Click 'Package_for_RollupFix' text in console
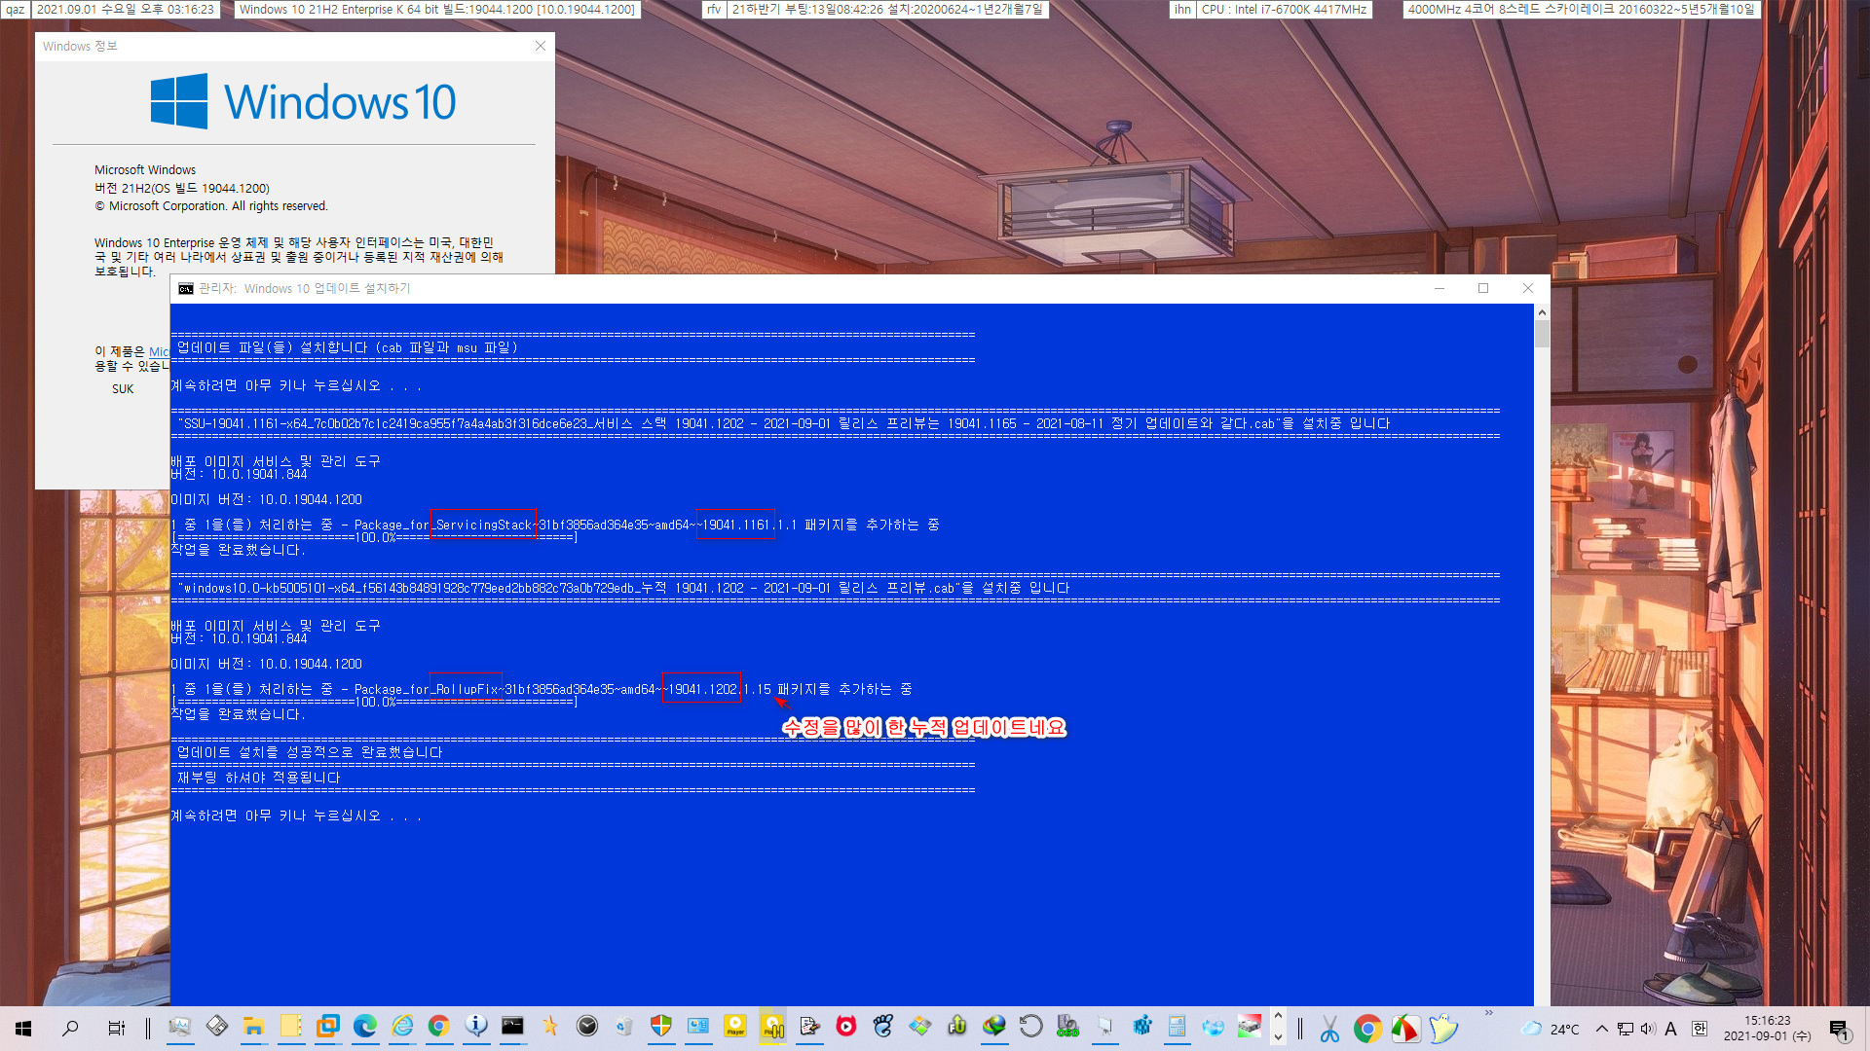1870x1051 pixels. (426, 690)
